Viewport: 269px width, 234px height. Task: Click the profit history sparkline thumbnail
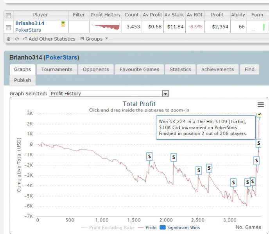tap(105, 27)
